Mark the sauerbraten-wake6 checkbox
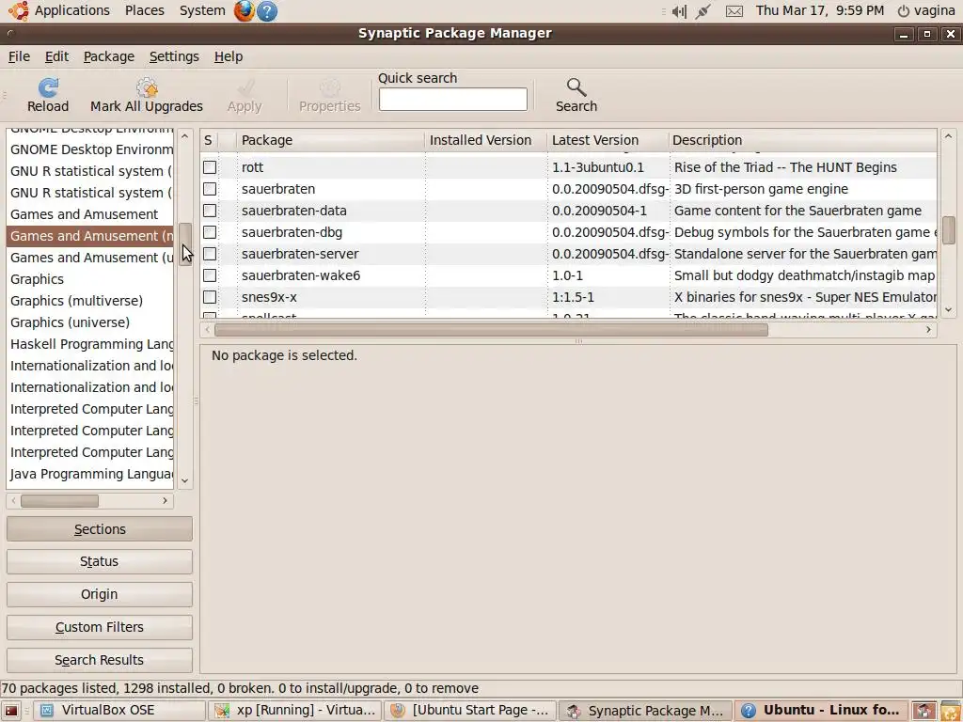This screenshot has width=963, height=722. coord(210,275)
